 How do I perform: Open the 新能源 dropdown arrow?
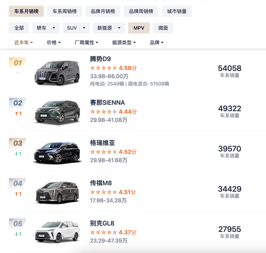(119, 28)
